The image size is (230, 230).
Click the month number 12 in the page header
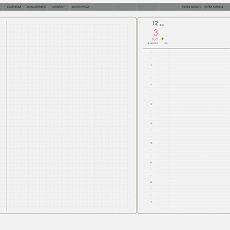155,23
